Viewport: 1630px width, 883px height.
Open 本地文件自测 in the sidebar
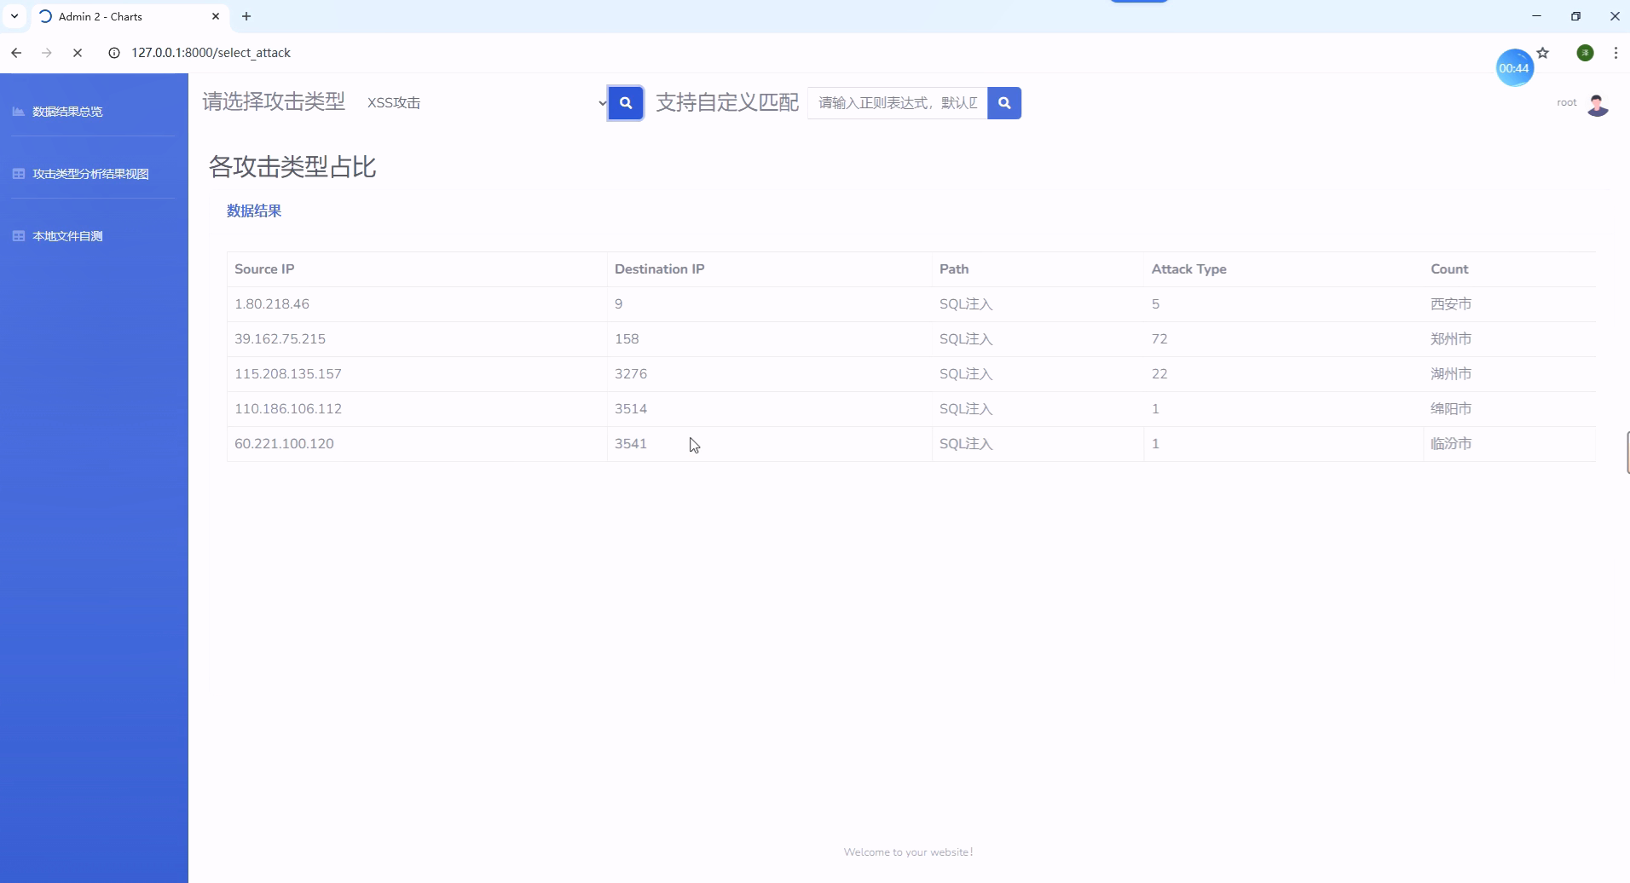point(67,236)
